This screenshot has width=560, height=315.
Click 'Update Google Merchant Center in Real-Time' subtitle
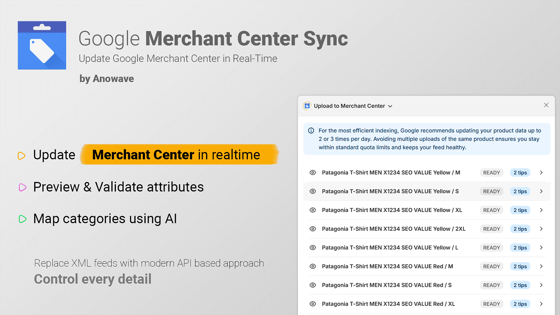coord(178,58)
